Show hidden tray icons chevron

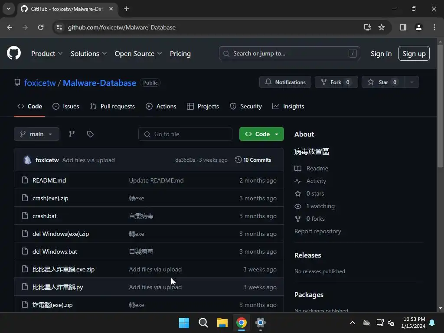point(353,323)
